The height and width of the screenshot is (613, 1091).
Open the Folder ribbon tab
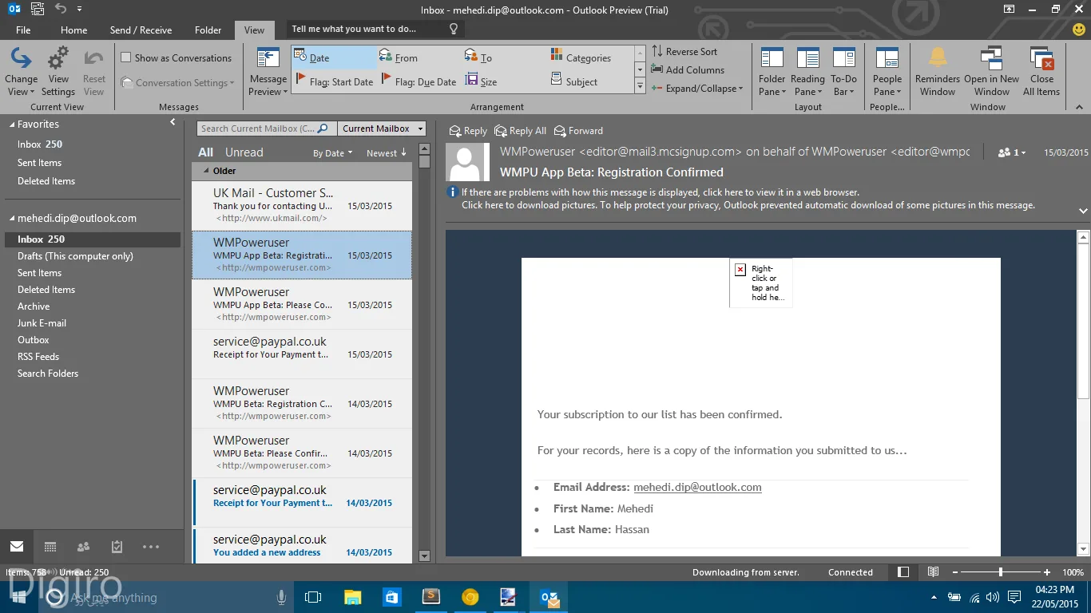point(208,30)
